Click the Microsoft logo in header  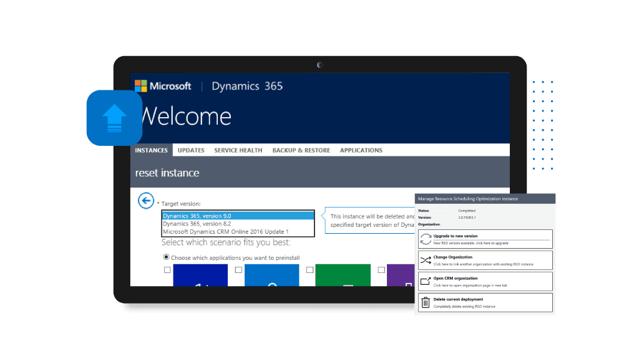[141, 86]
